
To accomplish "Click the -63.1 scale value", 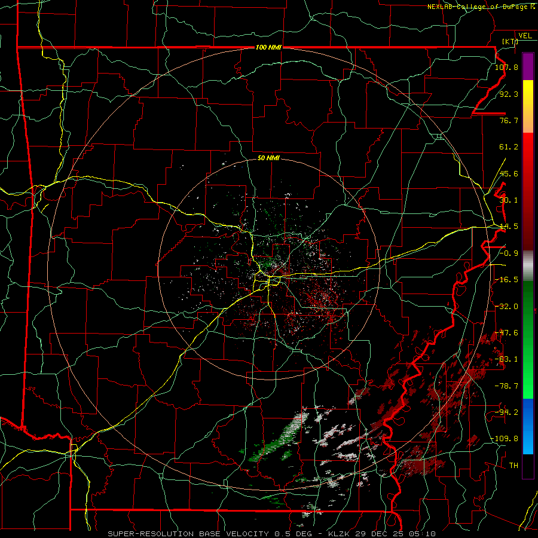I will (506, 359).
